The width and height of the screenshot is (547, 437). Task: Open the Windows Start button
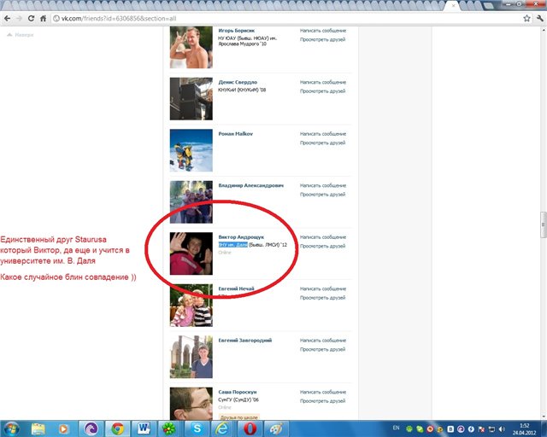10,428
